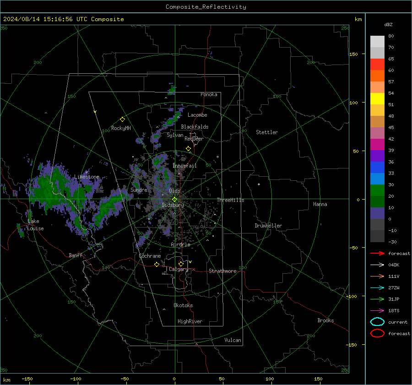Click the ThreeHills city label

[230, 200]
